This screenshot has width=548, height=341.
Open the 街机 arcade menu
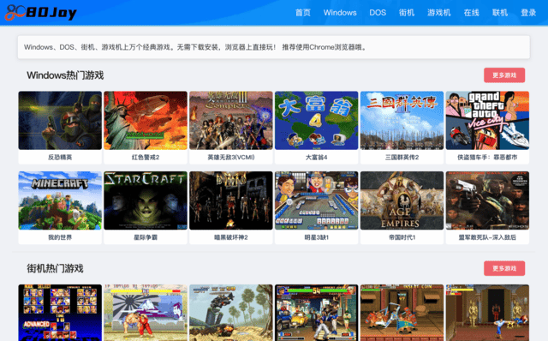[x=407, y=13]
